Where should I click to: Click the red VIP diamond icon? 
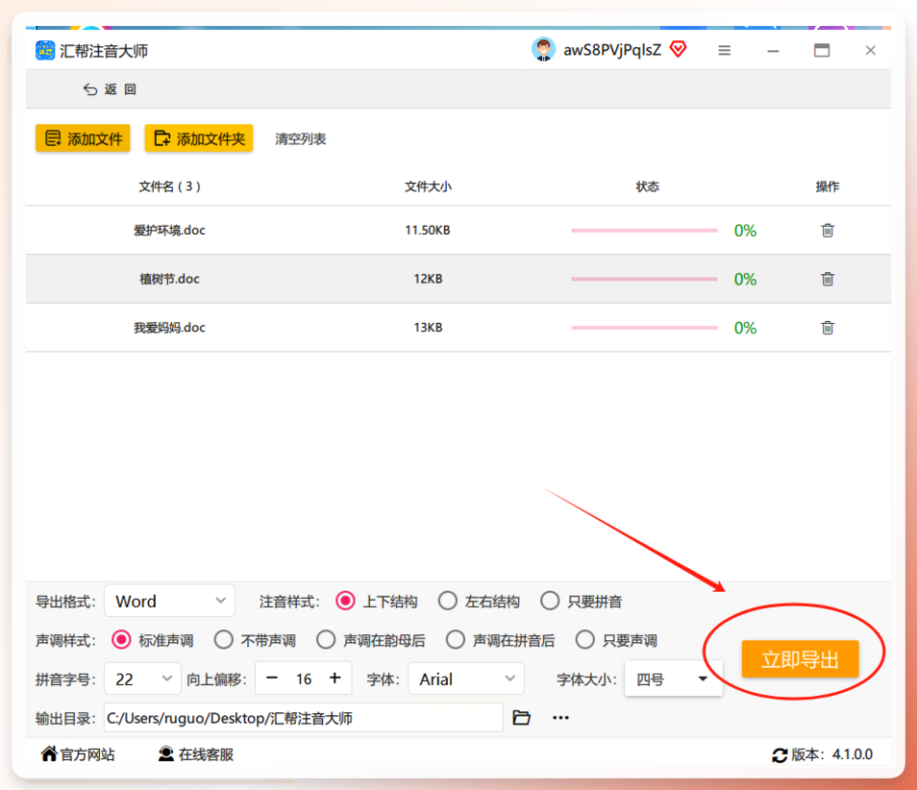(x=679, y=49)
